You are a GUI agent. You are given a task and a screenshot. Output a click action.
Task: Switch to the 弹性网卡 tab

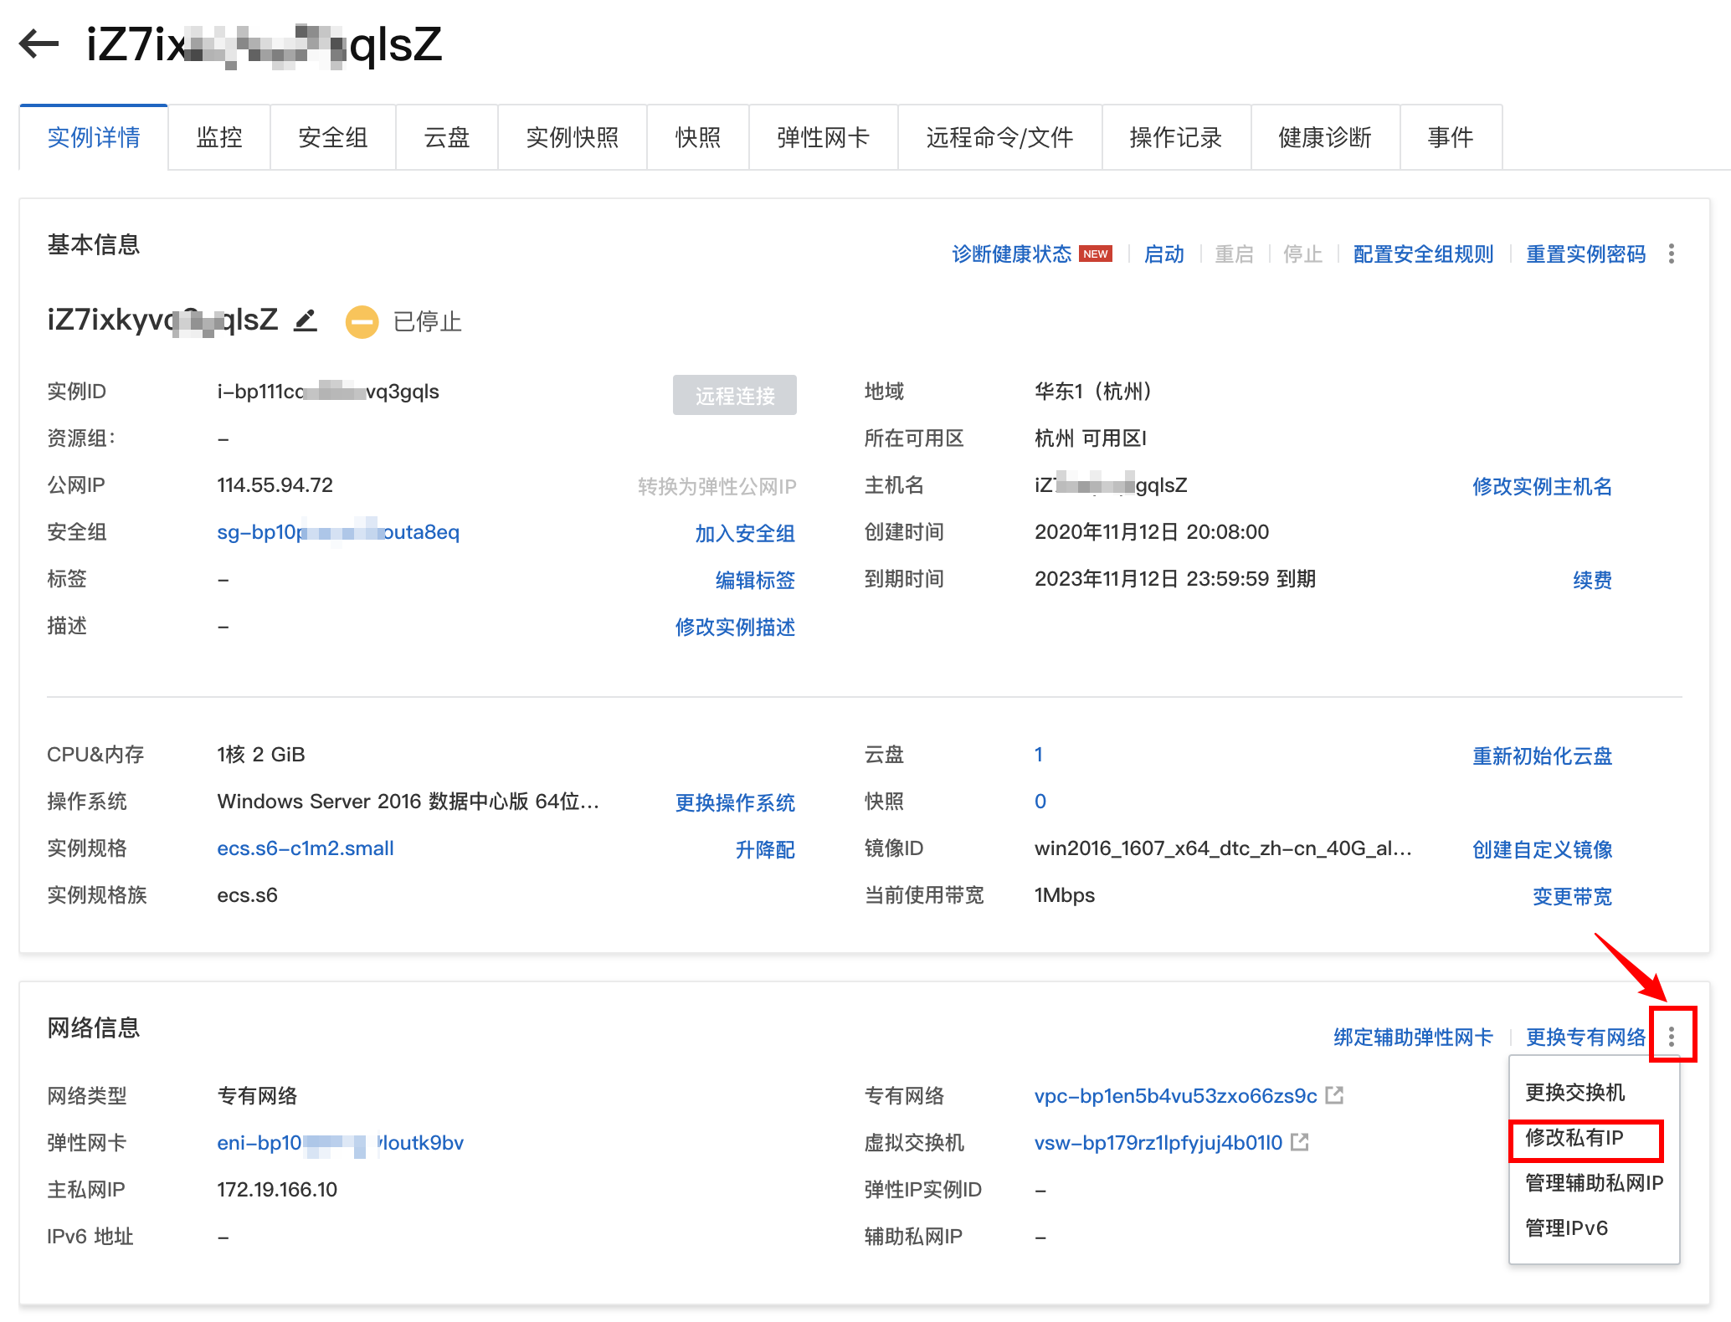824,137
